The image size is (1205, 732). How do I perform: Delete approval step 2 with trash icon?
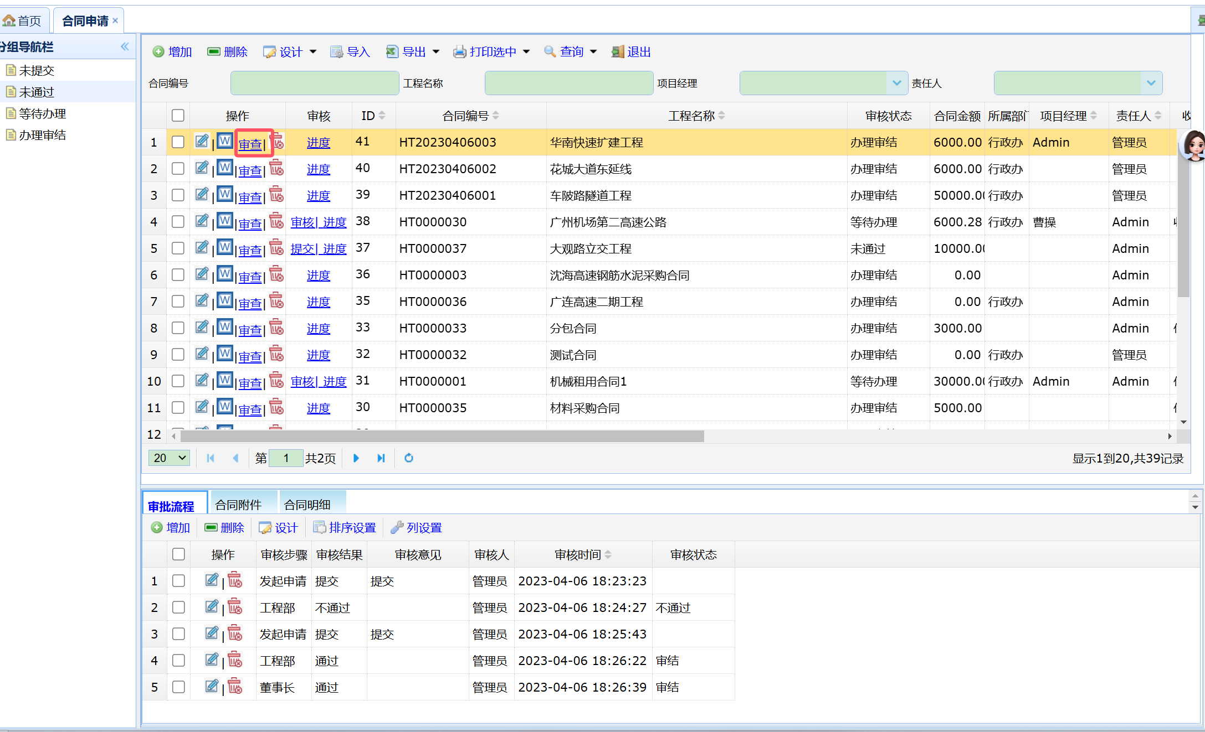coord(235,606)
